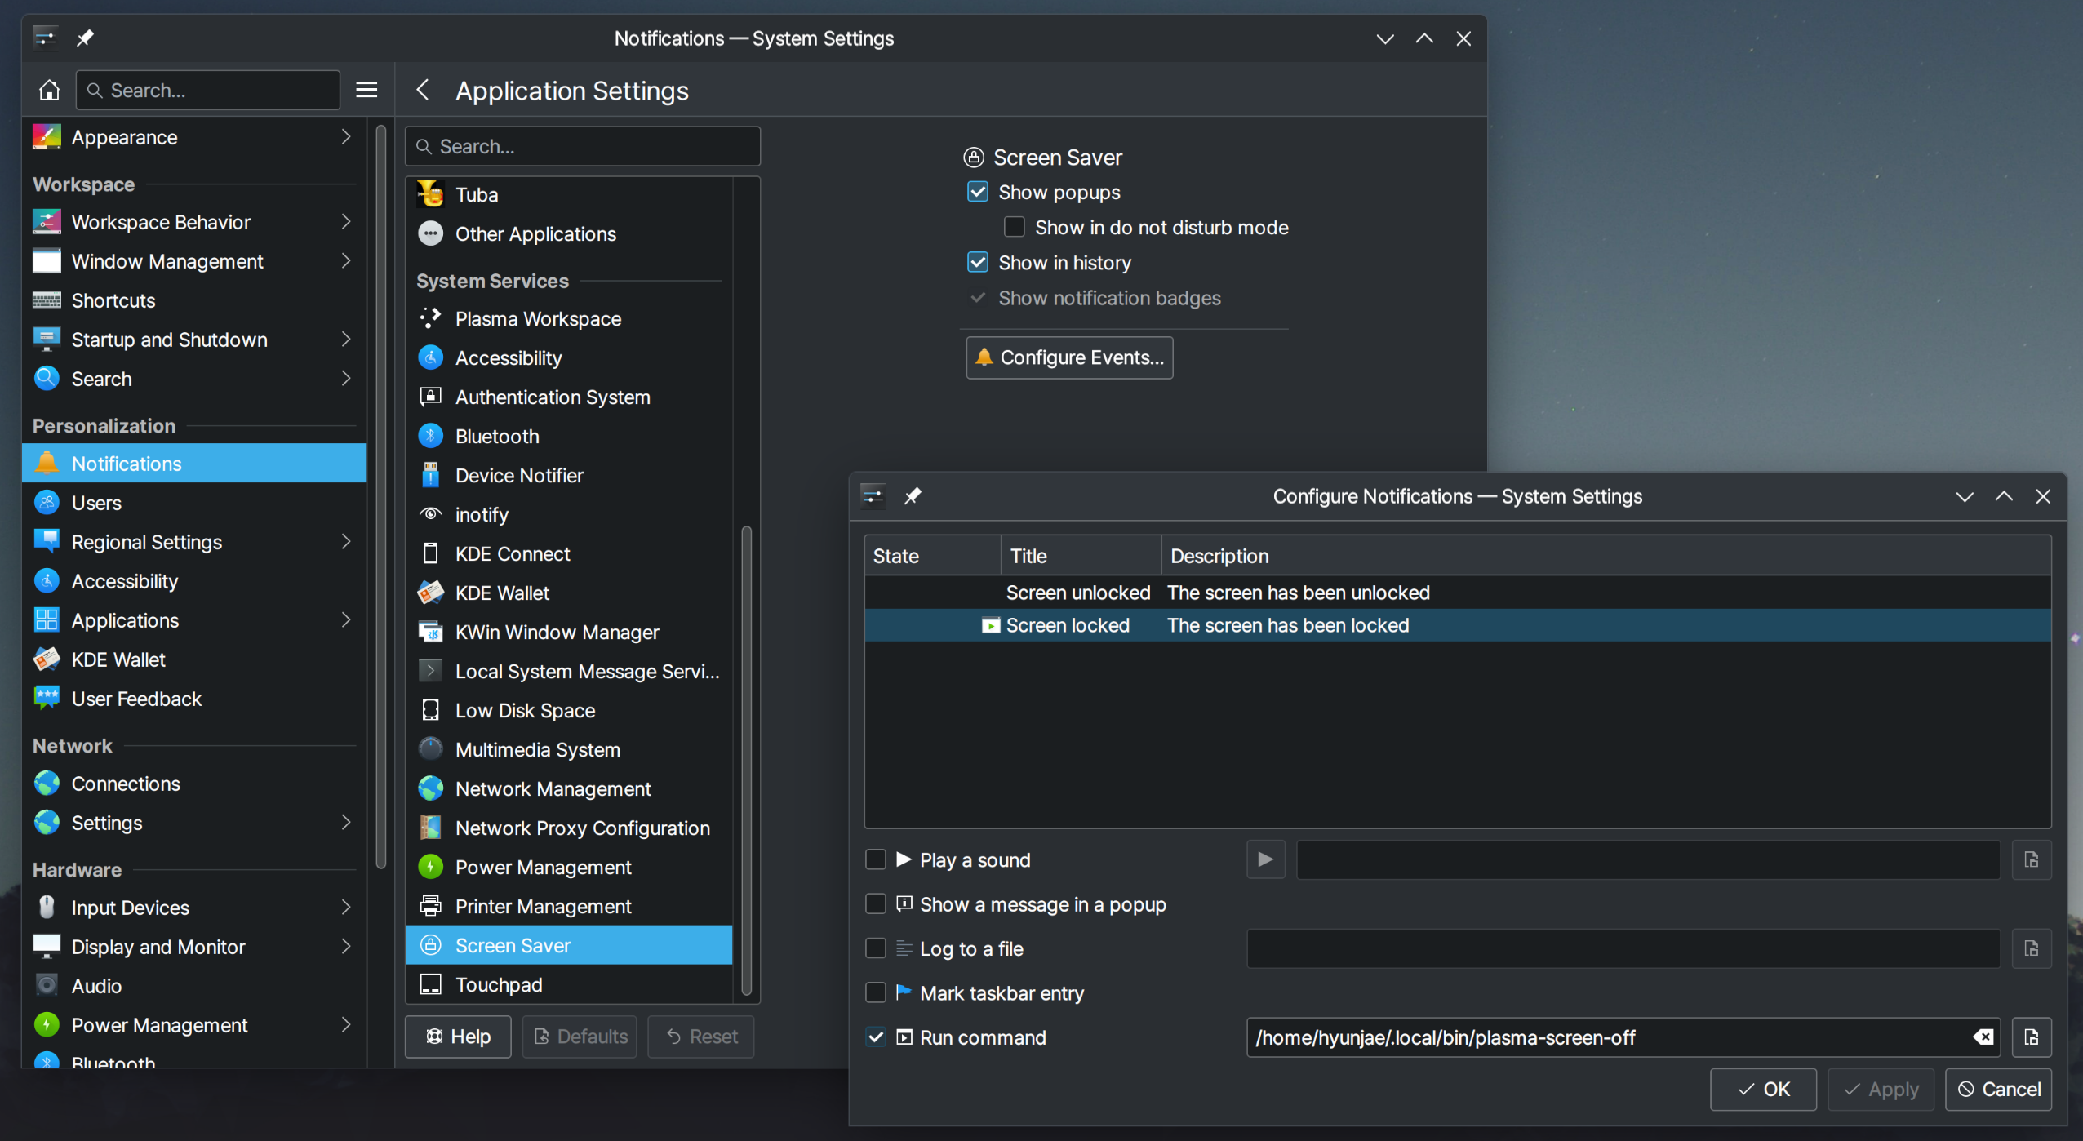Image resolution: width=2083 pixels, height=1141 pixels.
Task: Open window menu icon of Configure Notifications dialog
Action: click(873, 495)
